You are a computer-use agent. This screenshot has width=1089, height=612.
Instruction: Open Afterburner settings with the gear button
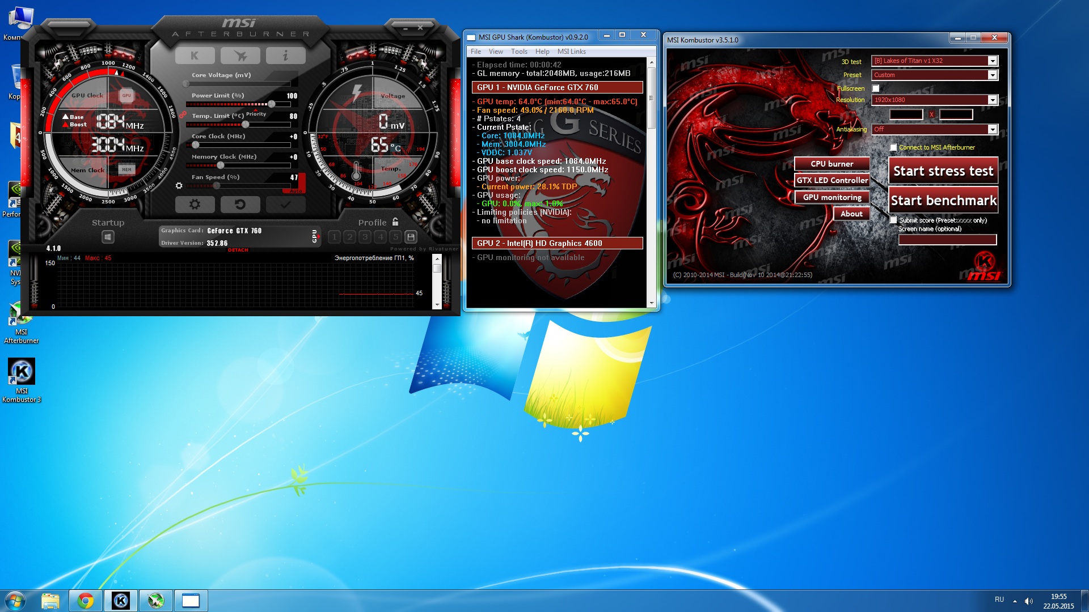195,205
